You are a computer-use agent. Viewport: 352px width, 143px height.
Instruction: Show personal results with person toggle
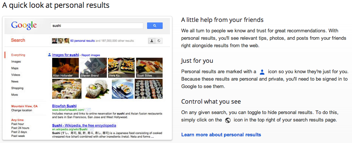tap(152, 41)
